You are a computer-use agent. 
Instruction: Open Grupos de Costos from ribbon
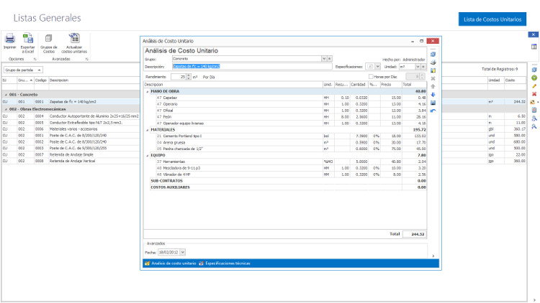tap(48, 39)
